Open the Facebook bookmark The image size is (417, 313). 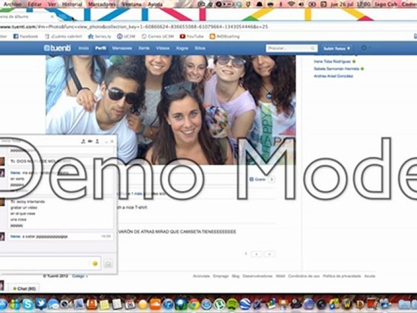coord(26,37)
